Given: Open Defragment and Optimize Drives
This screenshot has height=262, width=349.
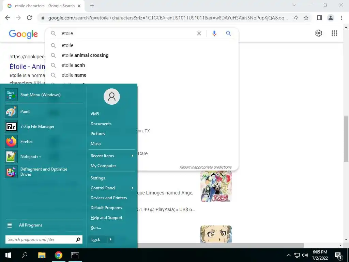Looking at the screenshot, I should 44,172.
